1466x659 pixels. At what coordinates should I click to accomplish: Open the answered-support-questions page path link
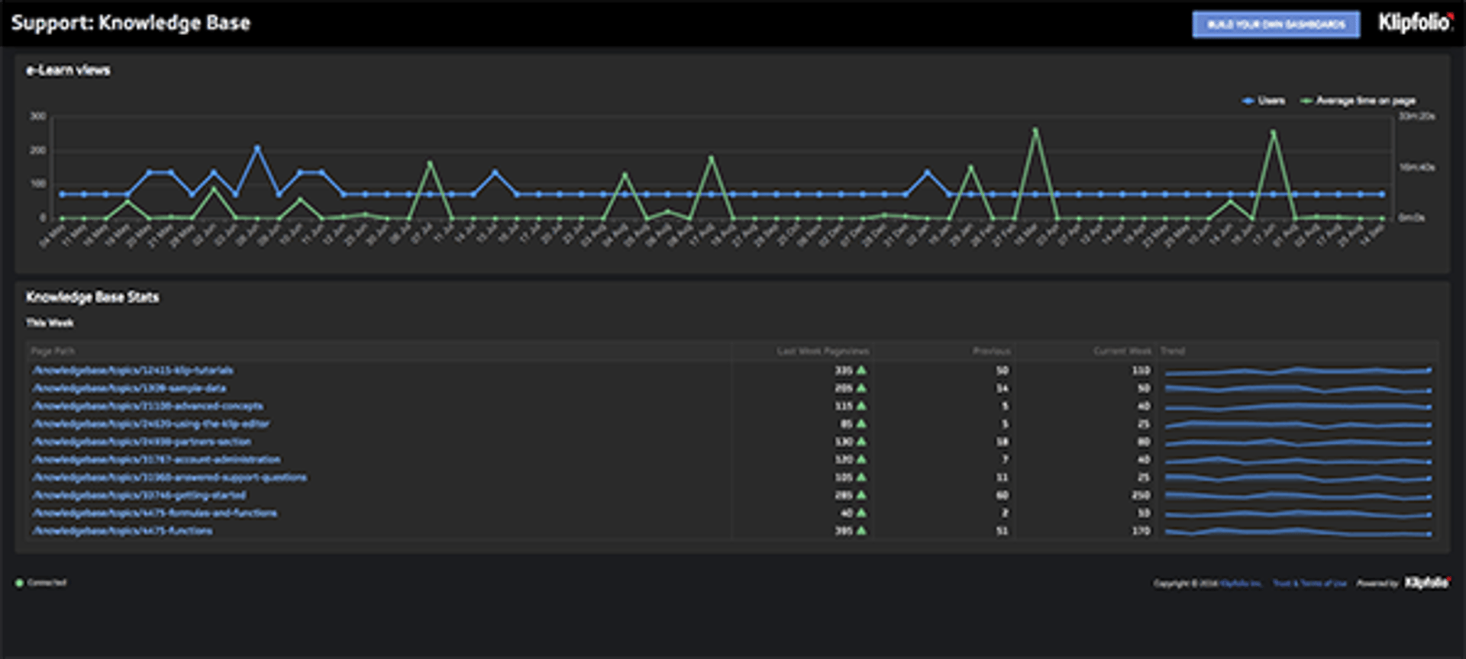170,477
